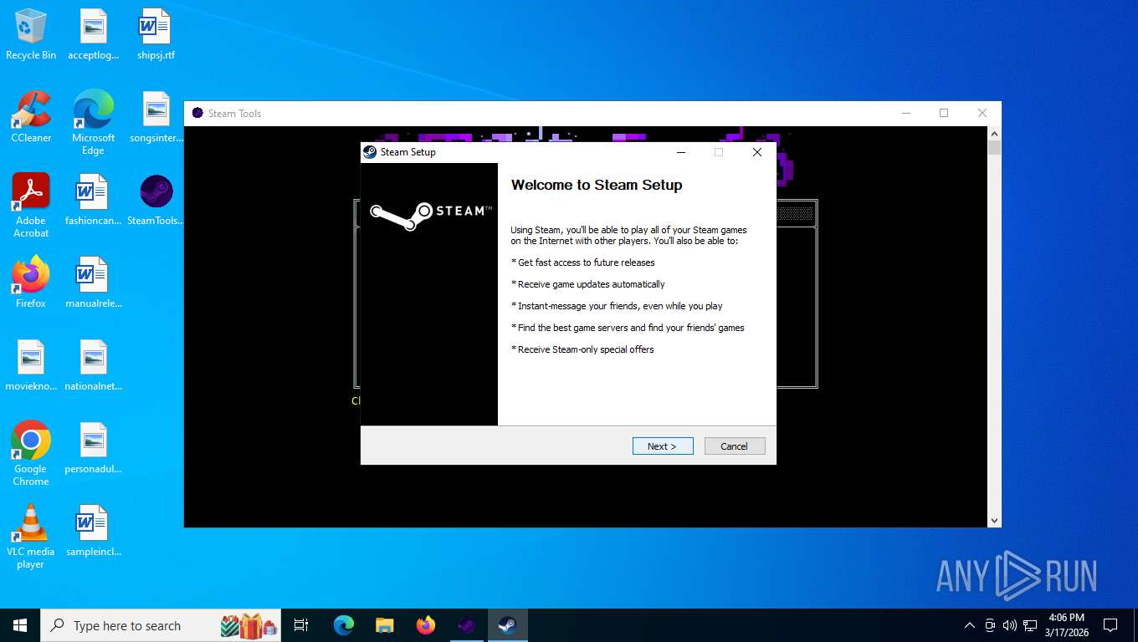Click 'Get fast access to future releases' text

pos(583,262)
